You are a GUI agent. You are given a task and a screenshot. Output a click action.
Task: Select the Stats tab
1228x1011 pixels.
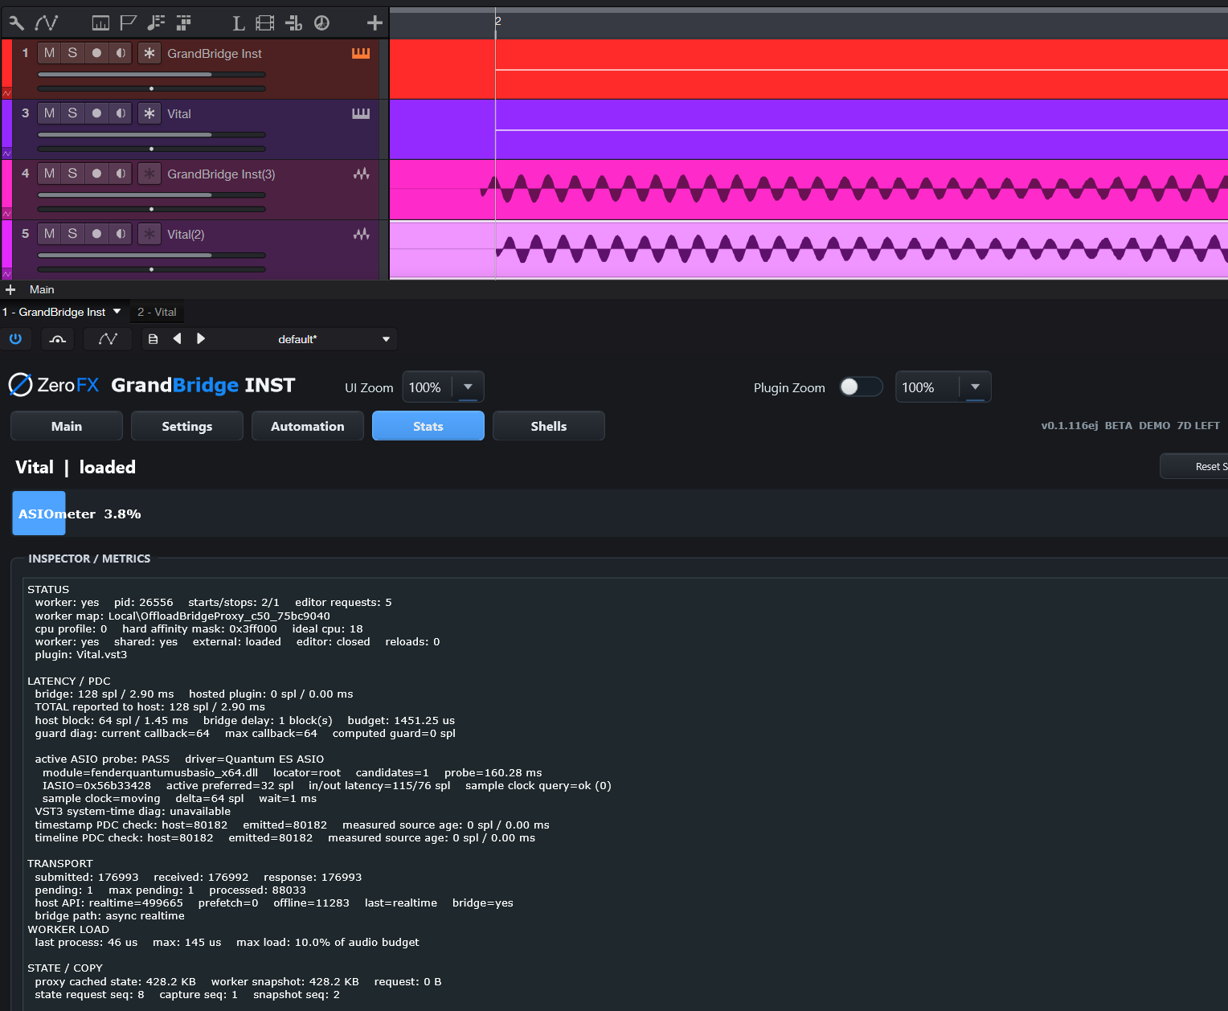pos(428,426)
